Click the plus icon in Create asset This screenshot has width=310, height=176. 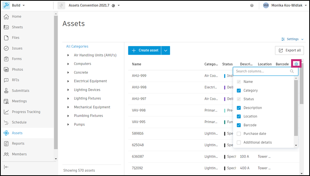(x=134, y=50)
